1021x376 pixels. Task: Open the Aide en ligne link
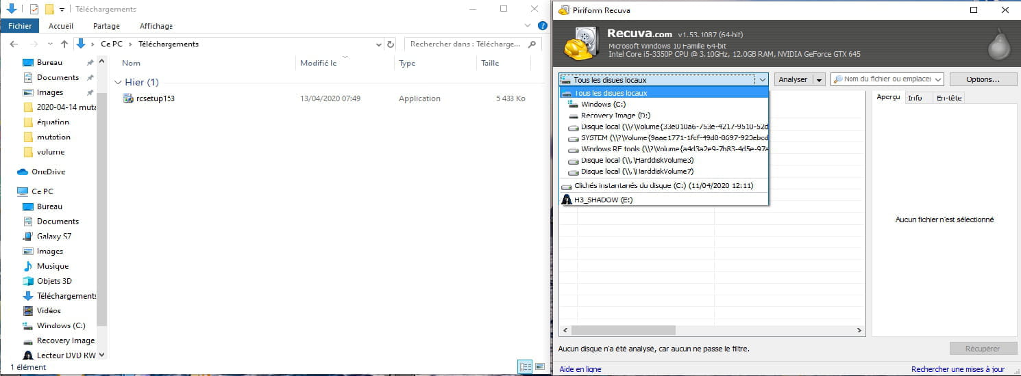point(580,369)
